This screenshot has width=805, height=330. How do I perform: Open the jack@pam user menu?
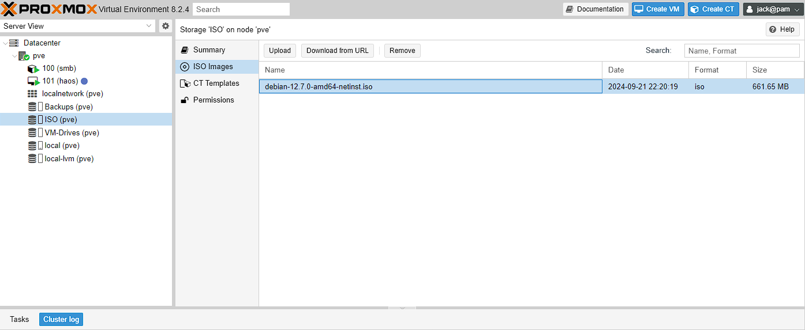[x=773, y=9]
